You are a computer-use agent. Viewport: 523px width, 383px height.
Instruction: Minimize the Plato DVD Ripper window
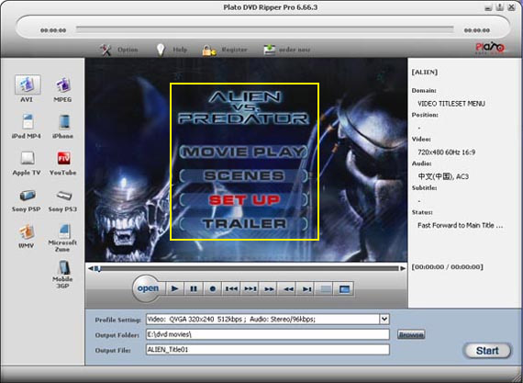(x=489, y=7)
